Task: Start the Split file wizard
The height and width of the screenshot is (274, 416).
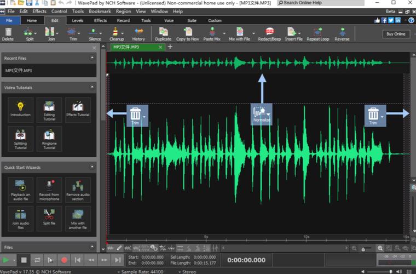Action: tap(49, 219)
